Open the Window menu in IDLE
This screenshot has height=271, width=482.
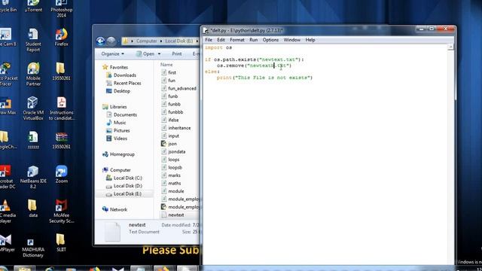pos(292,40)
